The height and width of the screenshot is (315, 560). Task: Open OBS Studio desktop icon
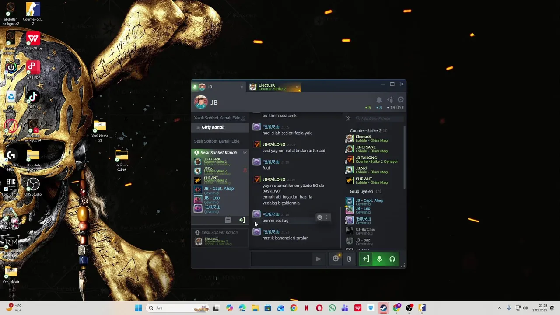tap(33, 187)
